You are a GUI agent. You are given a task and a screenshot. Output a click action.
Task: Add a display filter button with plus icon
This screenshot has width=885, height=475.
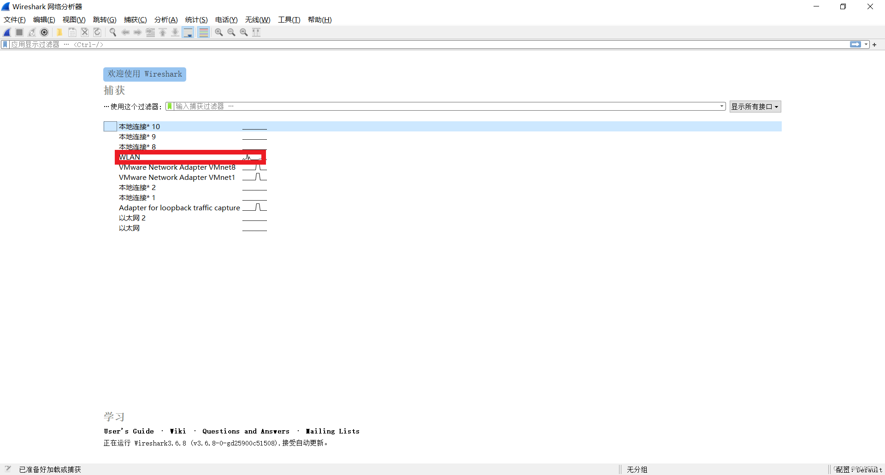click(874, 45)
